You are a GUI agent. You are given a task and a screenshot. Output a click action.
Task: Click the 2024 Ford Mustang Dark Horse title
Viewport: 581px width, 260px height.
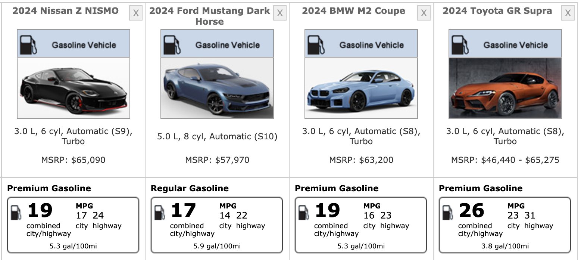[x=209, y=16]
